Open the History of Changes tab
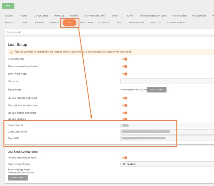This screenshot has height=186, width=214. [x=176, y=22]
